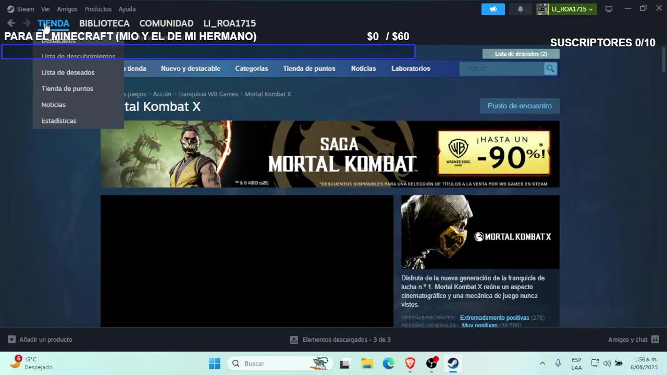667x375 pixels.
Task: Click the add product plus icon
Action: click(x=11, y=340)
